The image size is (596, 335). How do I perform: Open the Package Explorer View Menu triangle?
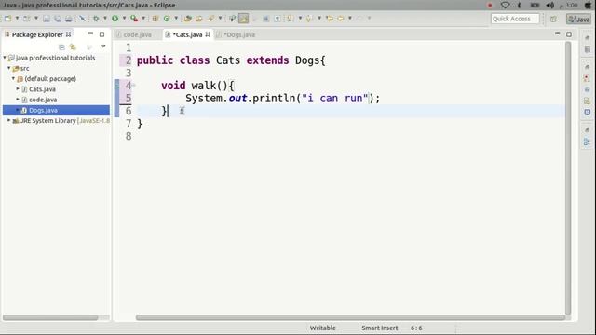pyautogui.click(x=103, y=47)
